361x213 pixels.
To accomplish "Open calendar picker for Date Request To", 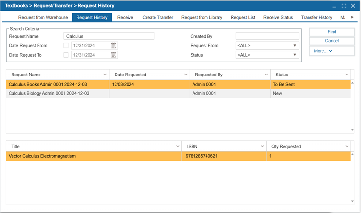I will (x=113, y=55).
